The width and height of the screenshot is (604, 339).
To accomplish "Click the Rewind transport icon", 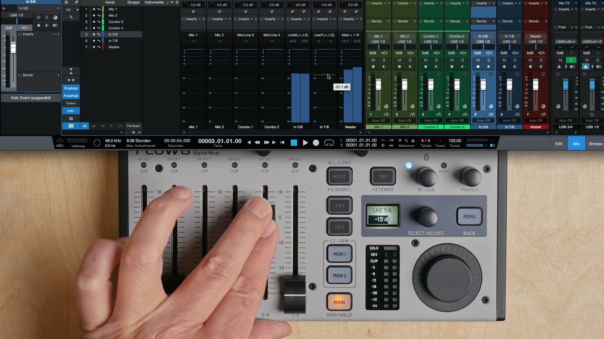I will [257, 143].
